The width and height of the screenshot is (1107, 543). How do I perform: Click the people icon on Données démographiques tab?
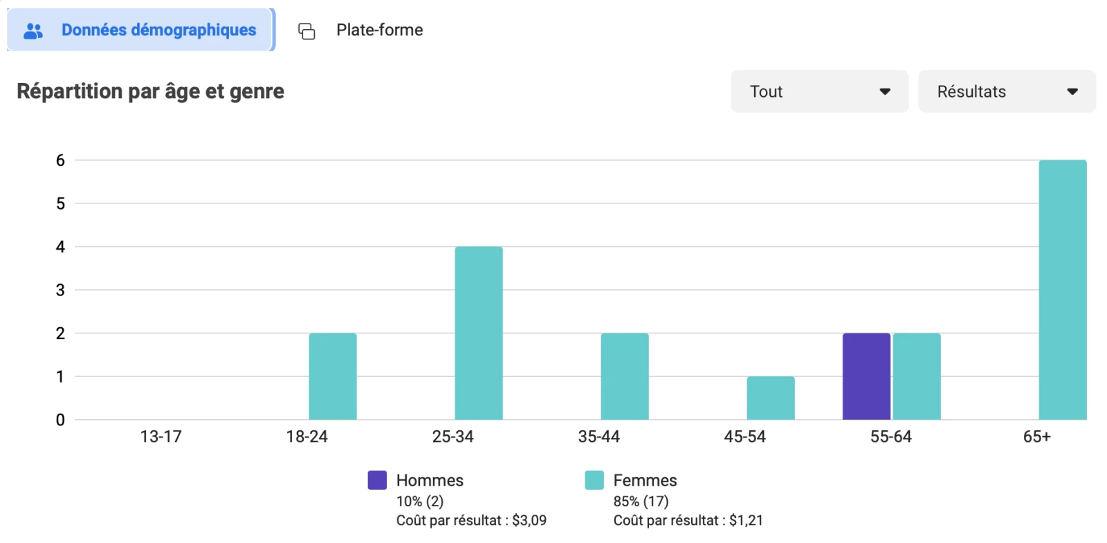point(33,30)
